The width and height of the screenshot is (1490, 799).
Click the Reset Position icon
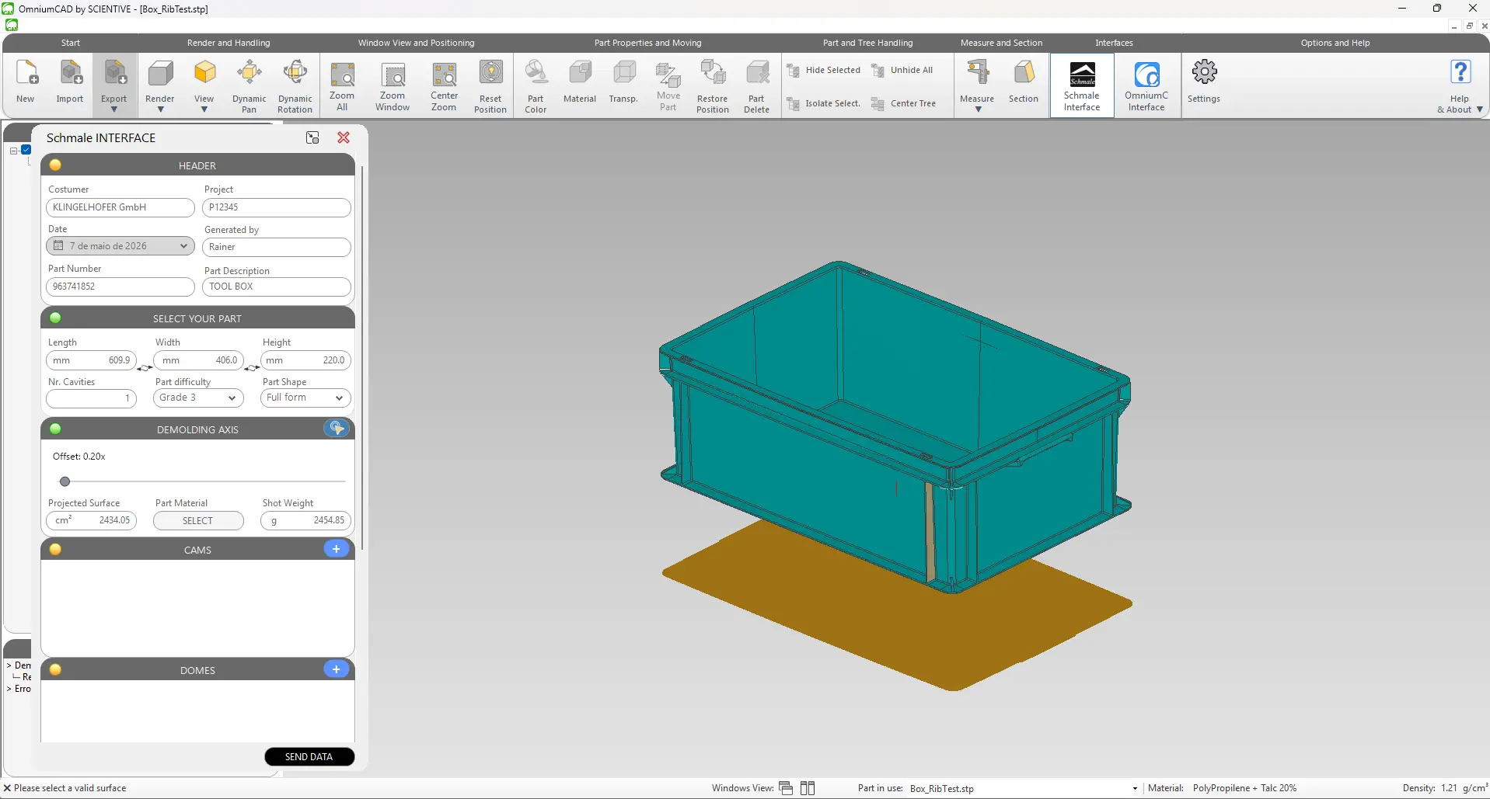[490, 73]
